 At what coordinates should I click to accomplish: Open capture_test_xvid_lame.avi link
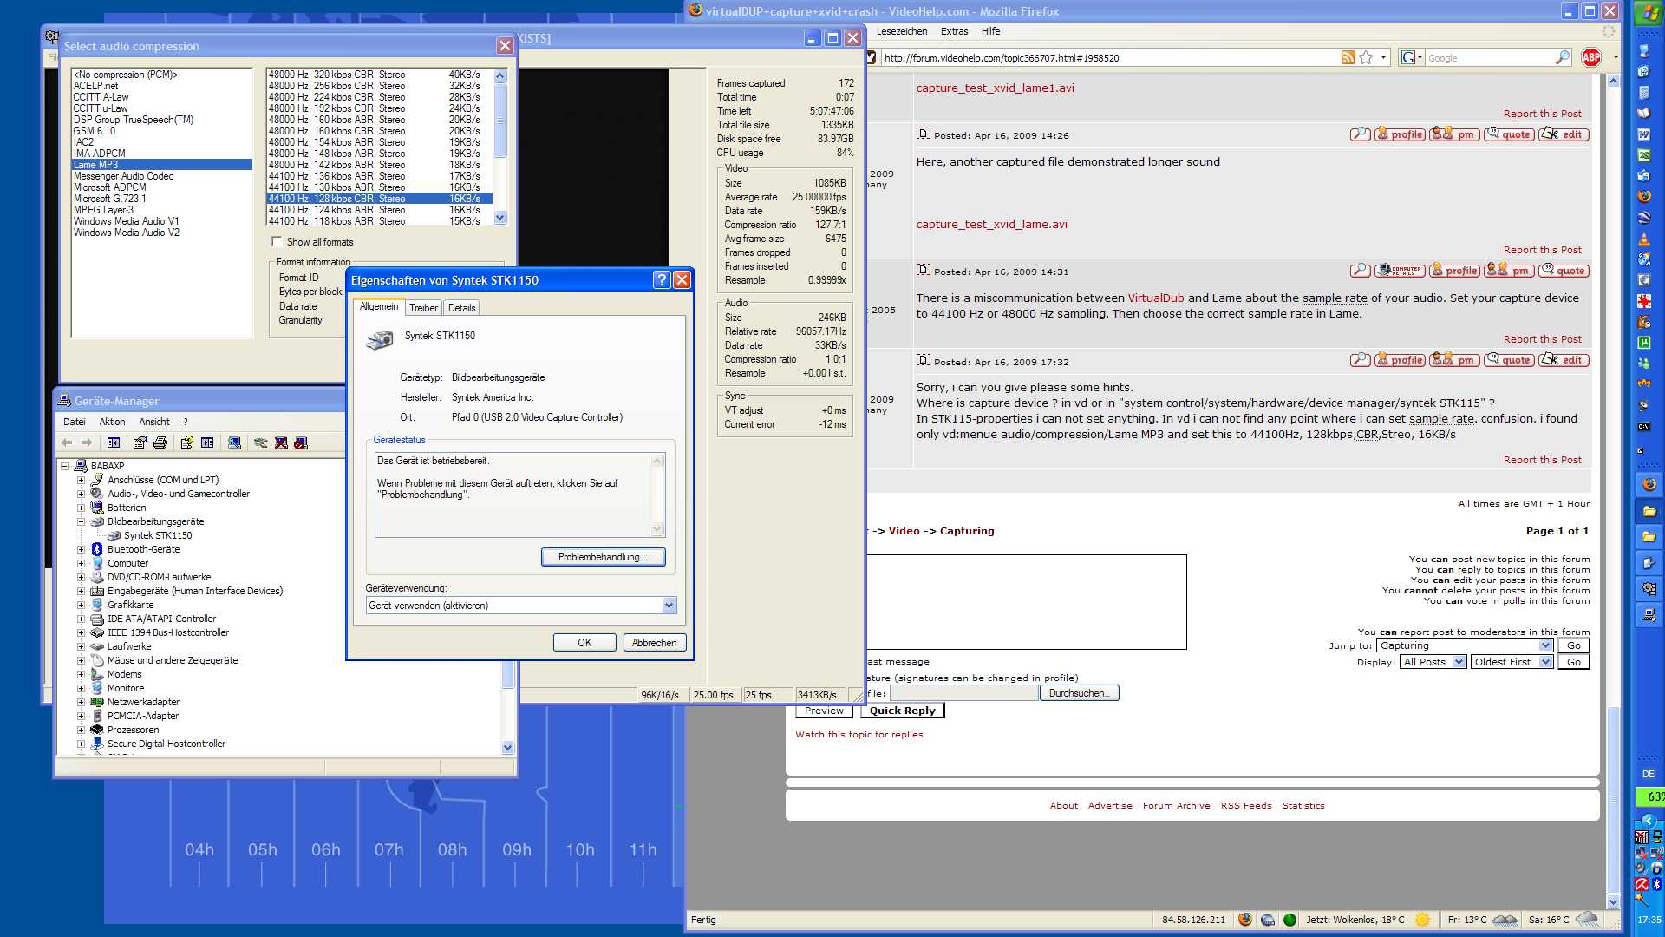point(992,224)
